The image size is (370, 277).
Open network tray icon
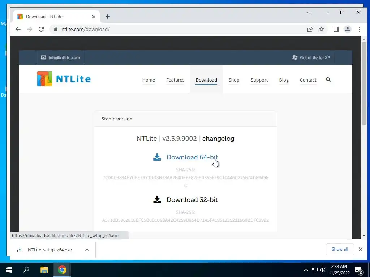tap(315, 270)
